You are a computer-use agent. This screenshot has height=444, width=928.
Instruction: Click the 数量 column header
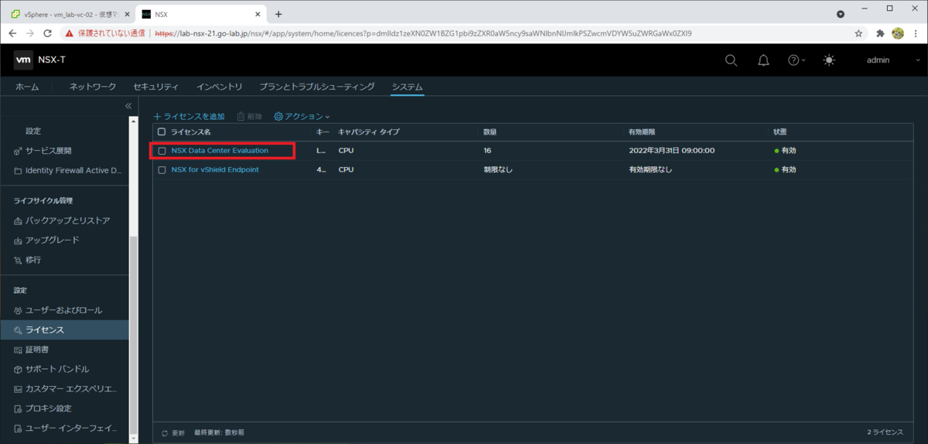pos(490,132)
